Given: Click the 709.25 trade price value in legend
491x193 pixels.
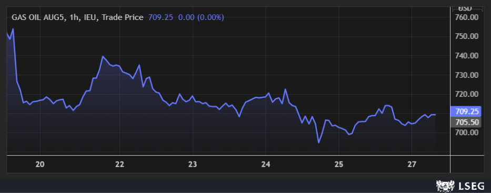Looking at the screenshot, I should pos(161,17).
